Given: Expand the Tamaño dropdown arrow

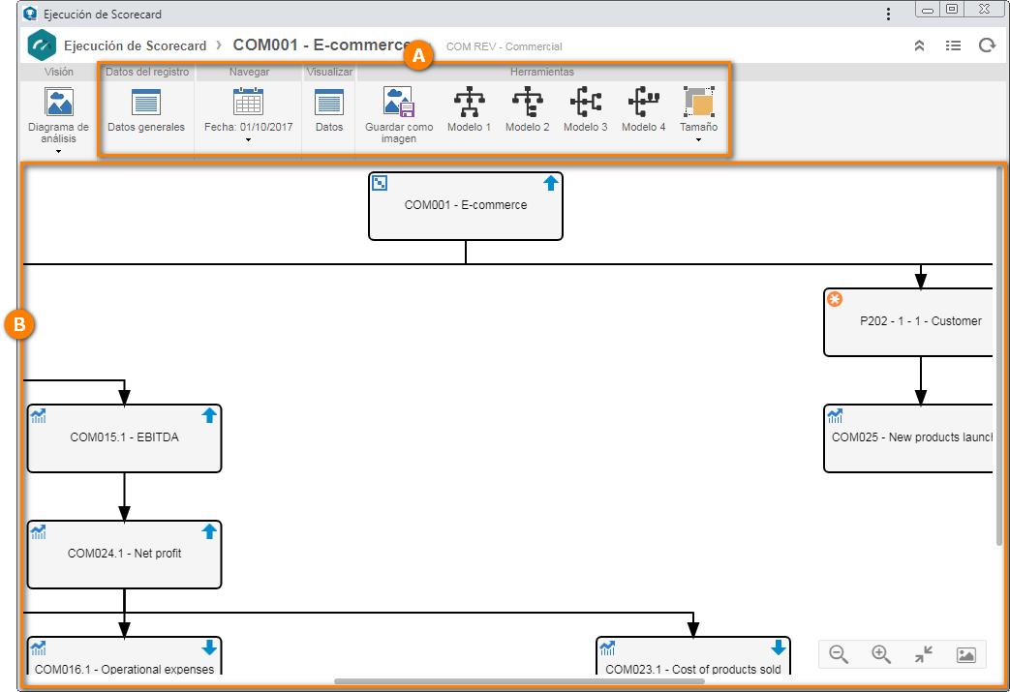Looking at the screenshot, I should tap(699, 139).
